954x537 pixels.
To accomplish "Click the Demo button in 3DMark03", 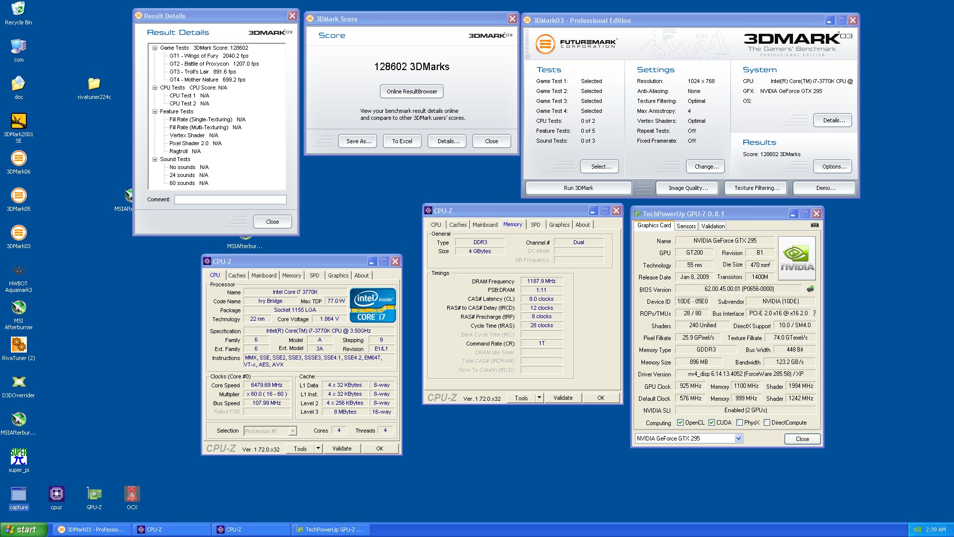I will pos(824,188).
